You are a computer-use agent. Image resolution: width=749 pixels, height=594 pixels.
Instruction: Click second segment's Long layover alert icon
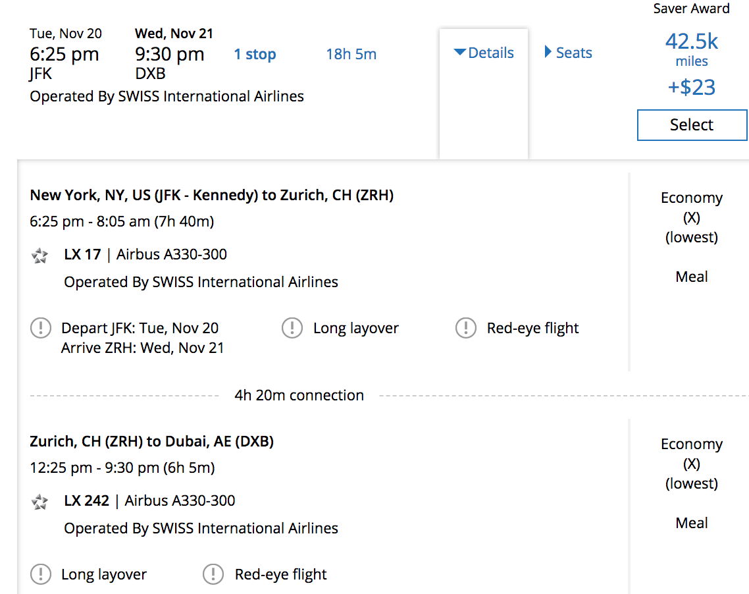[41, 574]
